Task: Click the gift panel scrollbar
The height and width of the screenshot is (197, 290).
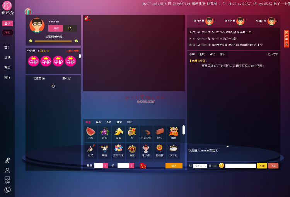Action: pyautogui.click(x=183, y=130)
